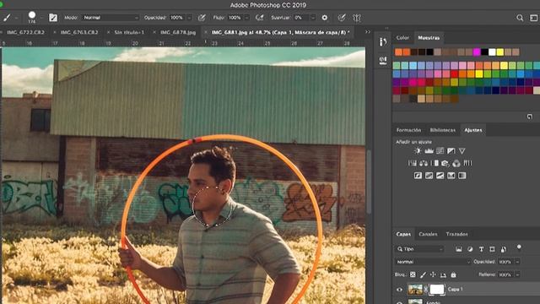Add a Channel Mixer adjustment
The height and width of the screenshot is (304, 540).
pos(456,163)
